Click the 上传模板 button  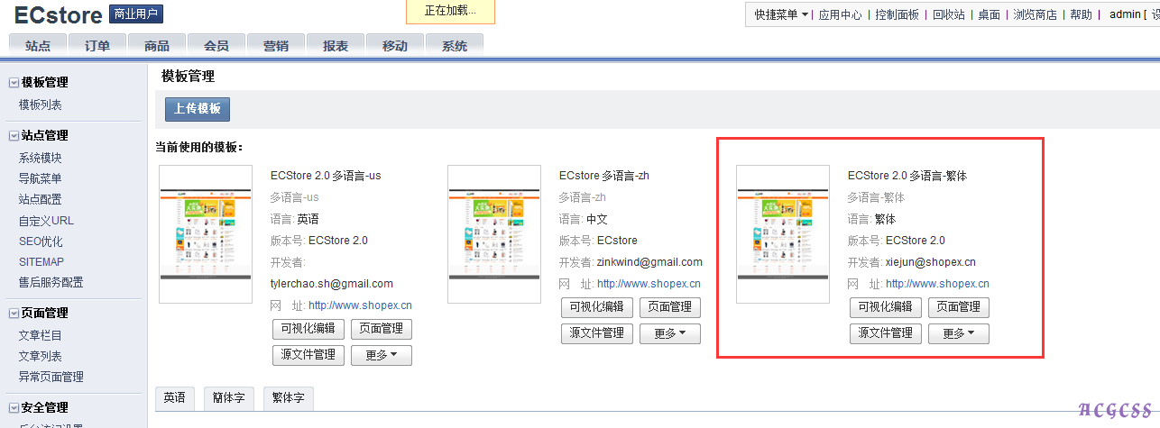click(x=198, y=109)
